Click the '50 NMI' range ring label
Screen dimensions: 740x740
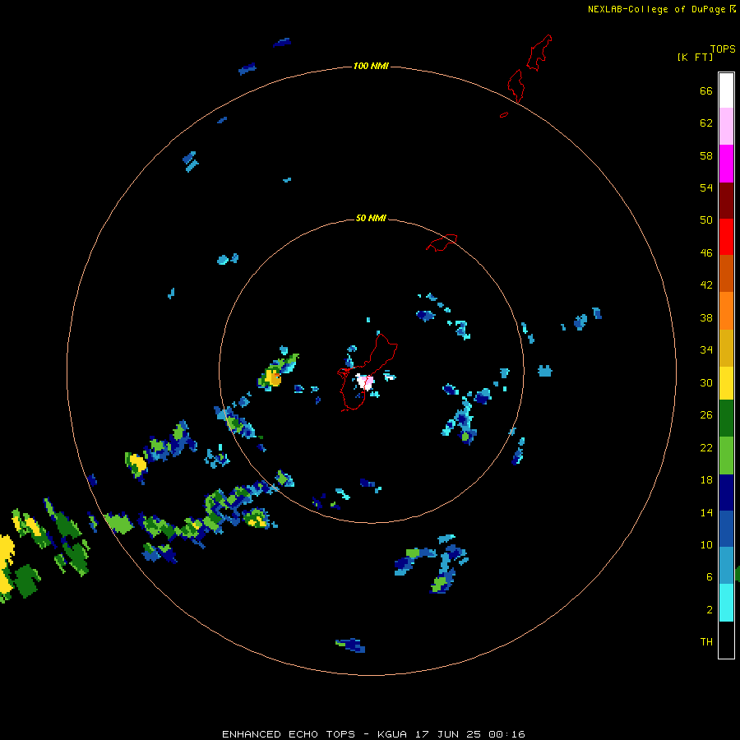click(371, 218)
